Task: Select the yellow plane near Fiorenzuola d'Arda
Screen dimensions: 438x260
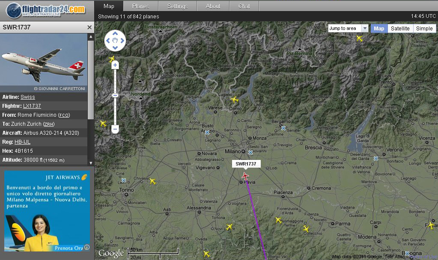Action: [278, 220]
